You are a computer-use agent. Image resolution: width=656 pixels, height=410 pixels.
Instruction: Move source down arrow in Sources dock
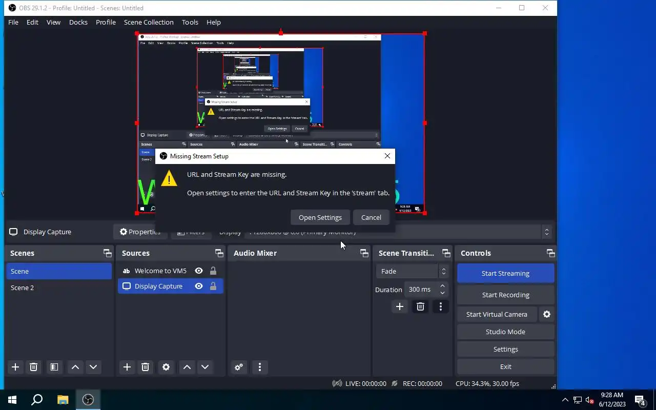click(x=205, y=367)
